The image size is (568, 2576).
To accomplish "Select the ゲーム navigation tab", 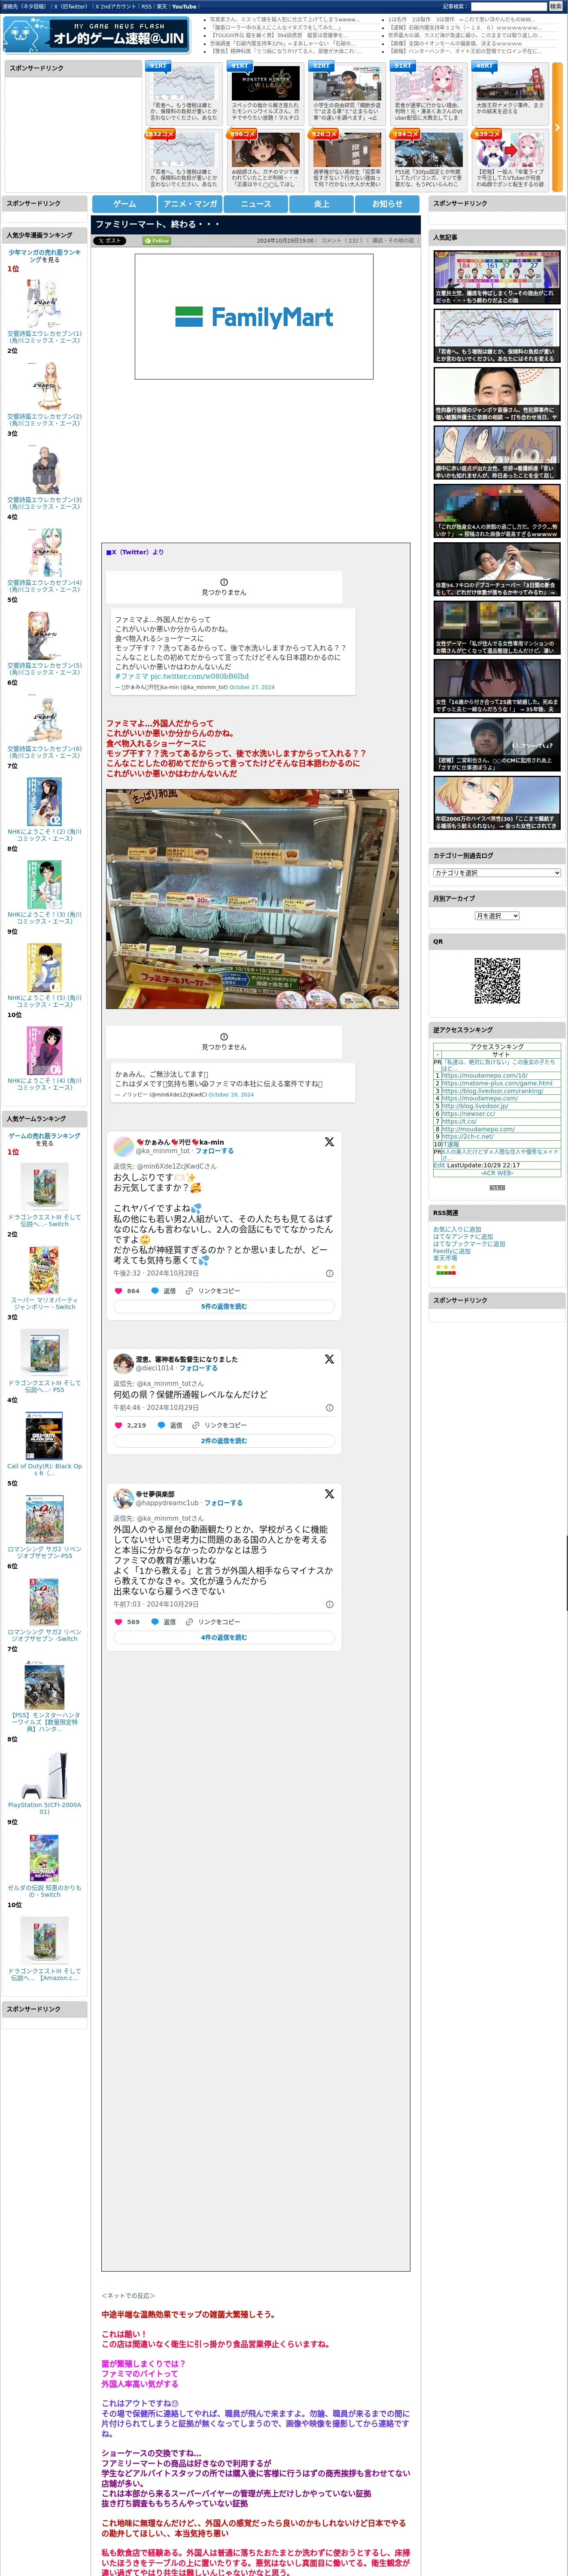I will click(124, 204).
